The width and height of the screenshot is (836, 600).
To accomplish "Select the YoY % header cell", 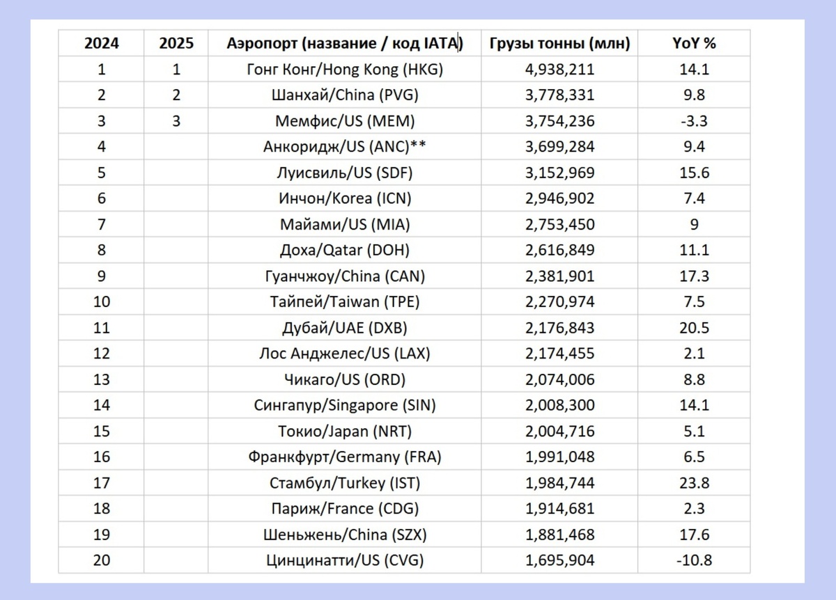I will [x=695, y=43].
